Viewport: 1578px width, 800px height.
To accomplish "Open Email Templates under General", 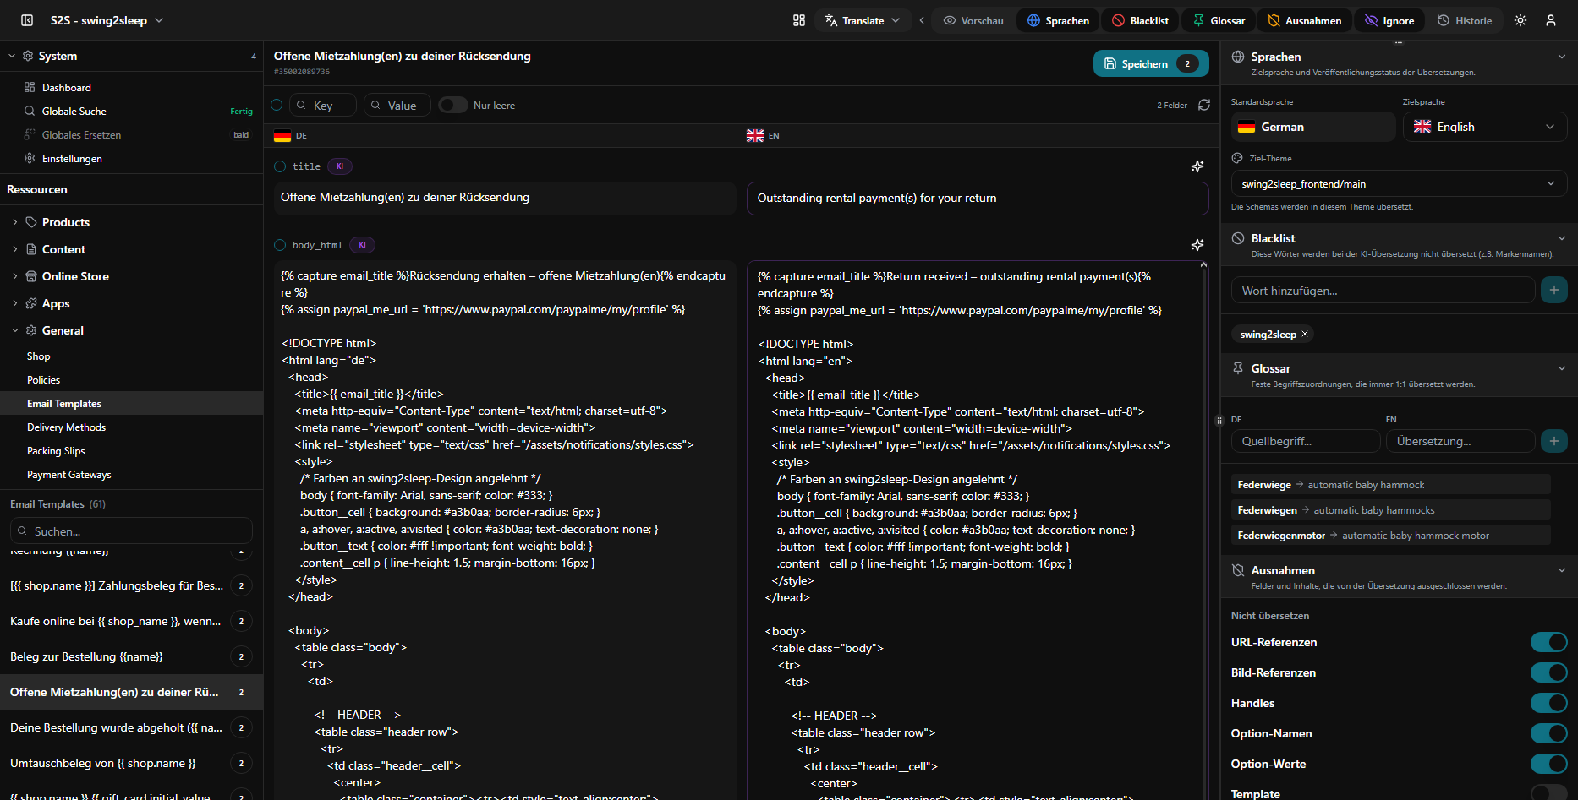I will click(x=131, y=403).
